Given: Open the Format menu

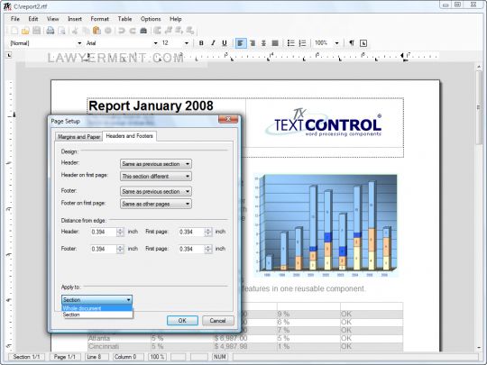Looking at the screenshot, I should pyautogui.click(x=100, y=19).
